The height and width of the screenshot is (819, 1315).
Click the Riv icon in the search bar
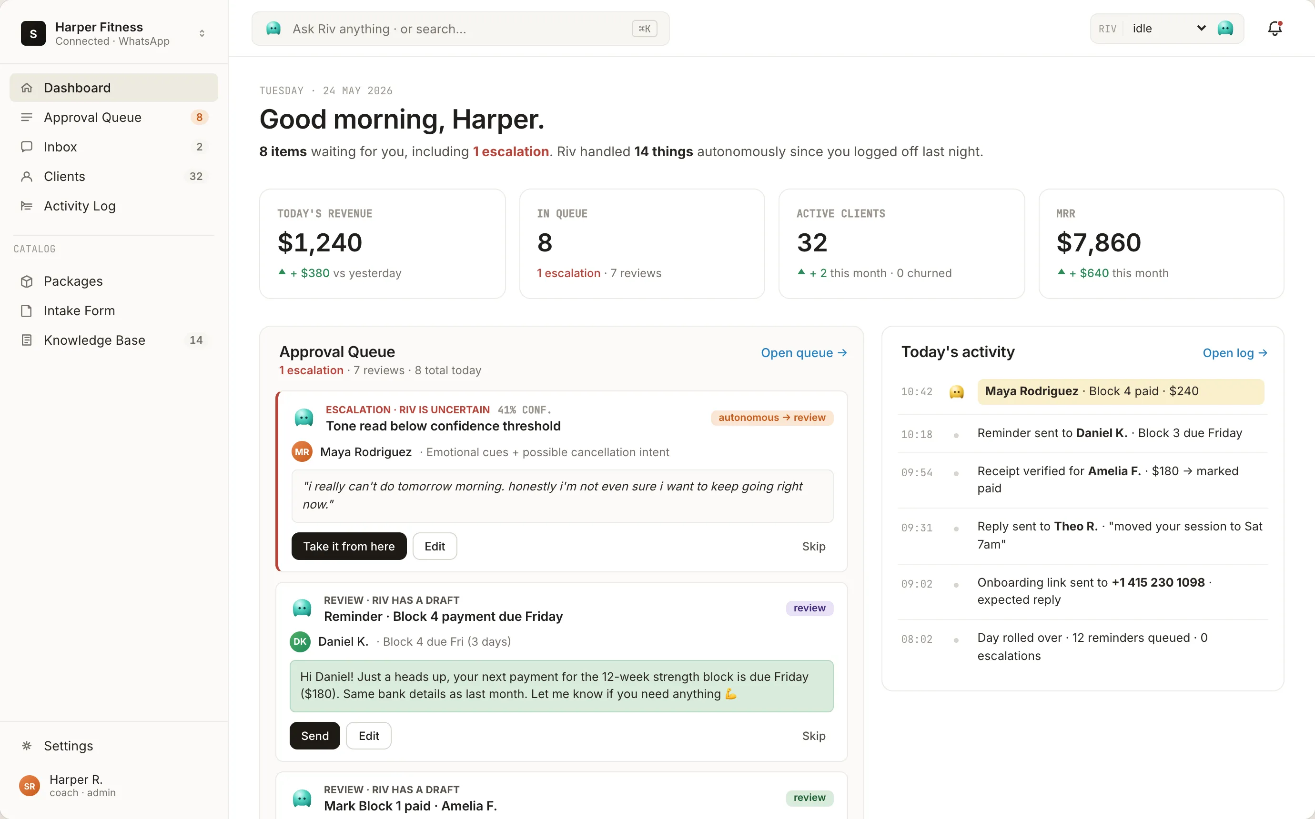pos(273,28)
